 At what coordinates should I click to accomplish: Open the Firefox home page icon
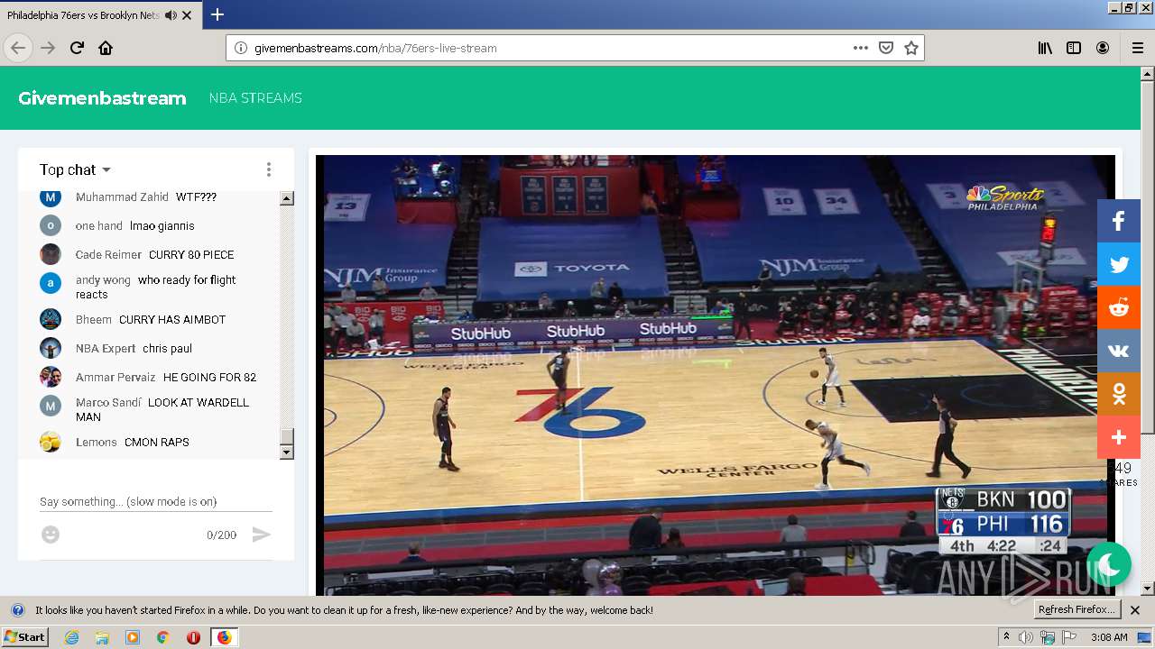click(106, 48)
